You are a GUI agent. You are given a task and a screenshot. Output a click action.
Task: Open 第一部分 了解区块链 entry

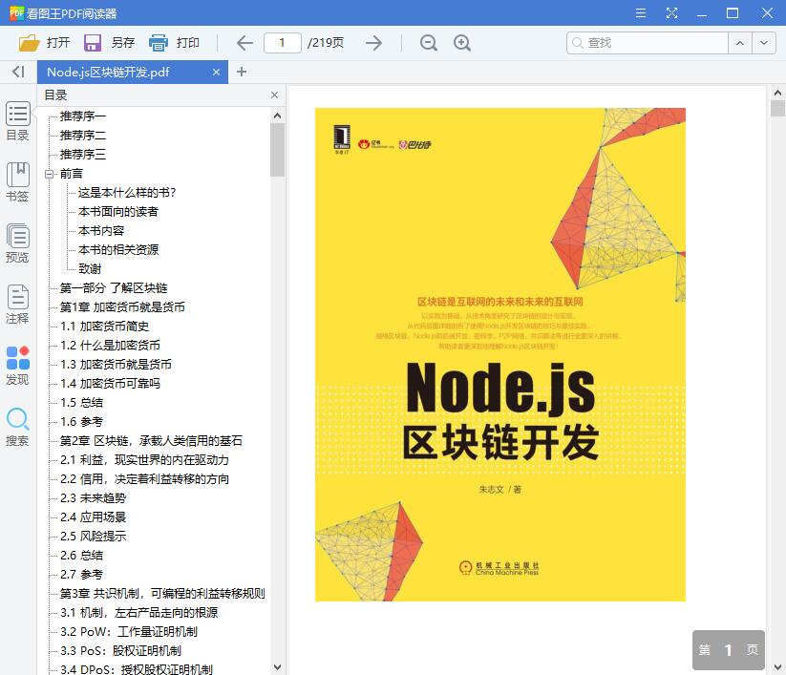pyautogui.click(x=114, y=288)
